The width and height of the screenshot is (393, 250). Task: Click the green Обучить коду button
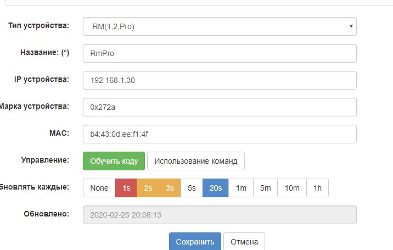click(x=114, y=161)
